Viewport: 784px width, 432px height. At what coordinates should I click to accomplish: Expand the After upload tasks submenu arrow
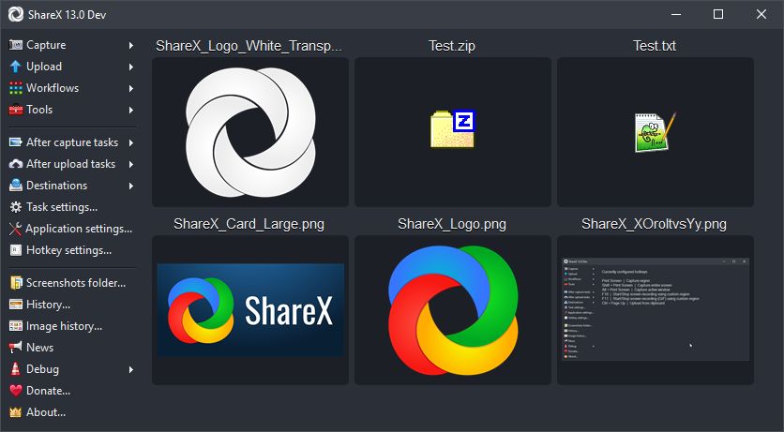pyautogui.click(x=131, y=164)
